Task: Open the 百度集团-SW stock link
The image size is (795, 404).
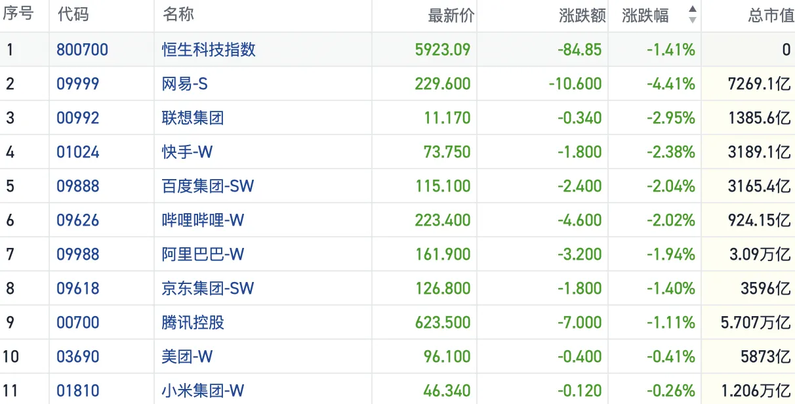Action: point(208,186)
